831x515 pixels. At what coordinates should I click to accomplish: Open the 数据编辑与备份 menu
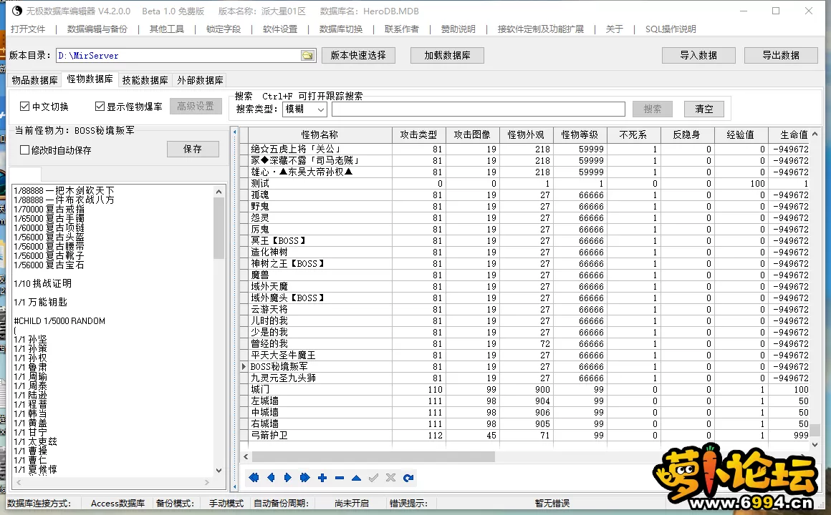(x=97, y=29)
